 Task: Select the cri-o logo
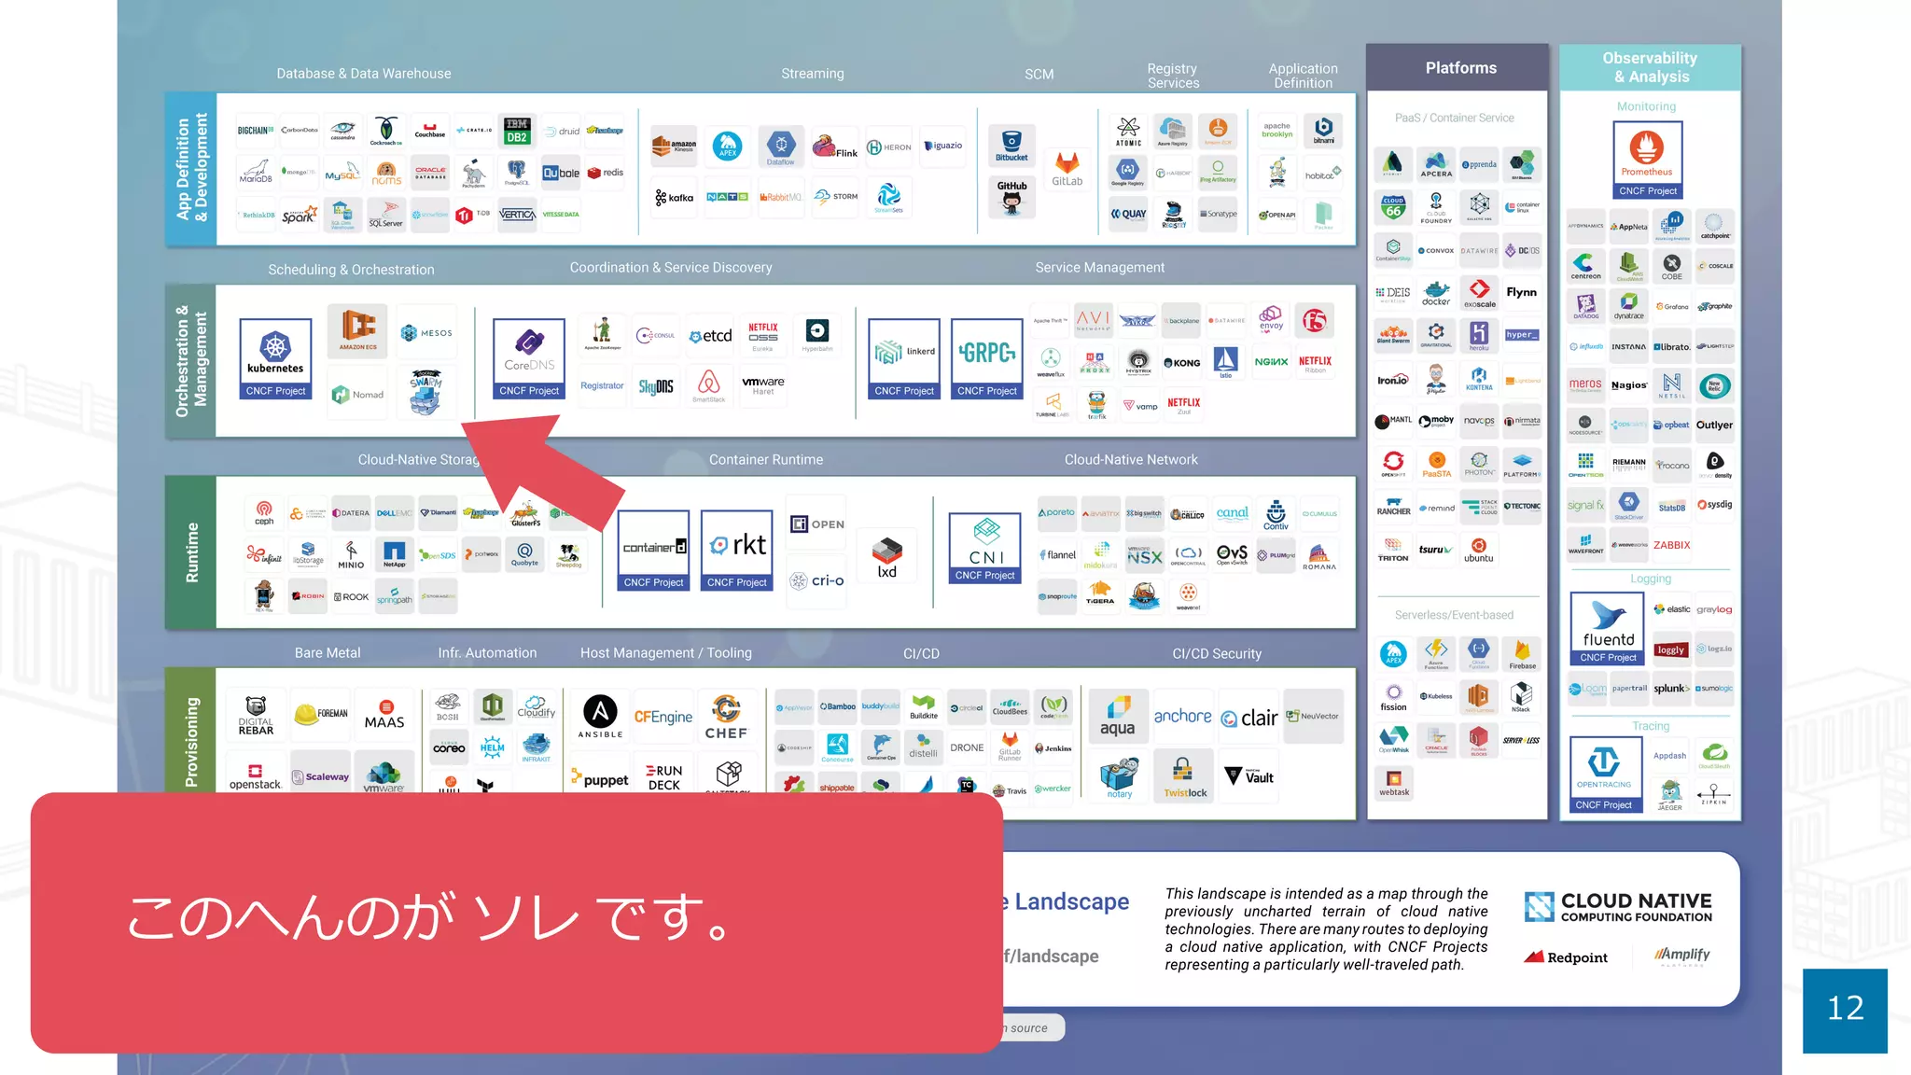click(817, 580)
